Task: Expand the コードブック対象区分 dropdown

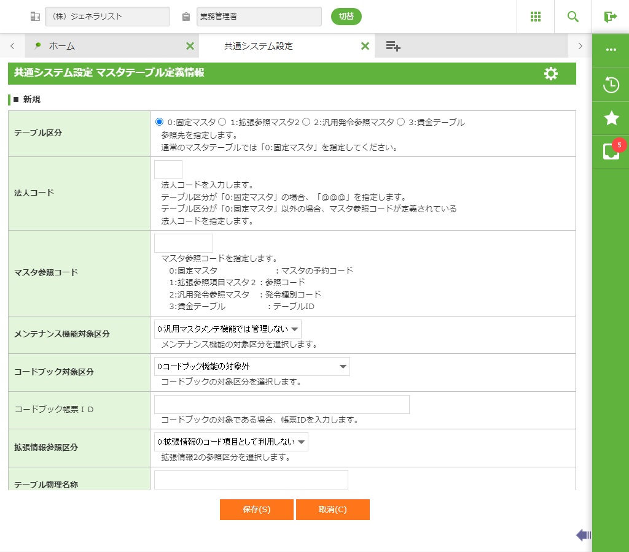Action: [252, 367]
